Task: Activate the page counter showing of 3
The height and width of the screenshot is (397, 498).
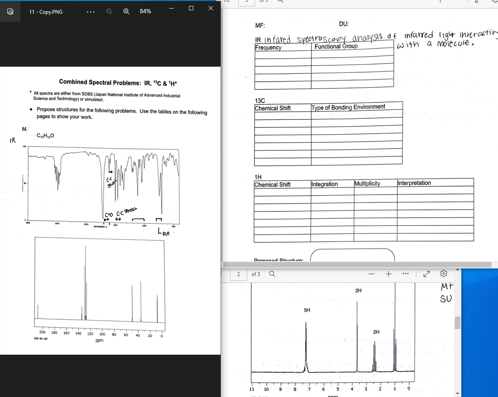Action: pyautogui.click(x=256, y=274)
